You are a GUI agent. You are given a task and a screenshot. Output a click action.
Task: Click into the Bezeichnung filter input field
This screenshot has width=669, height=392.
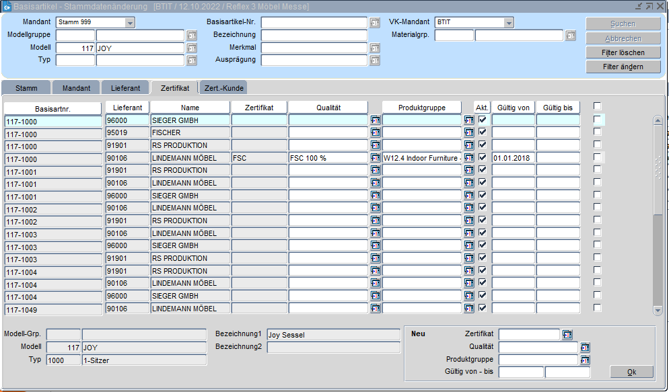(314, 36)
